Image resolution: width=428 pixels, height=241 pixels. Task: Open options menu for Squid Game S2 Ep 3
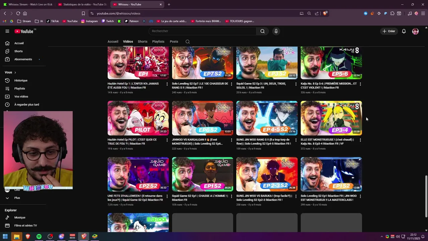[x=296, y=84]
